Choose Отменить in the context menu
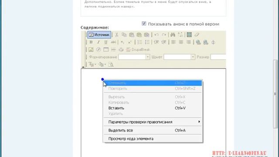The image size is (279, 157). pos(153,83)
